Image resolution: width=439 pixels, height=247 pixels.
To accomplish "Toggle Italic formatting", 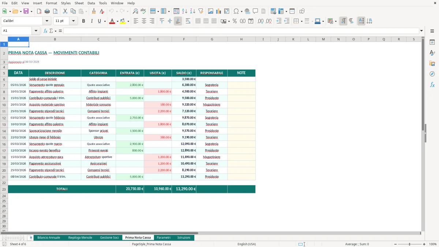I will pos(91,21).
